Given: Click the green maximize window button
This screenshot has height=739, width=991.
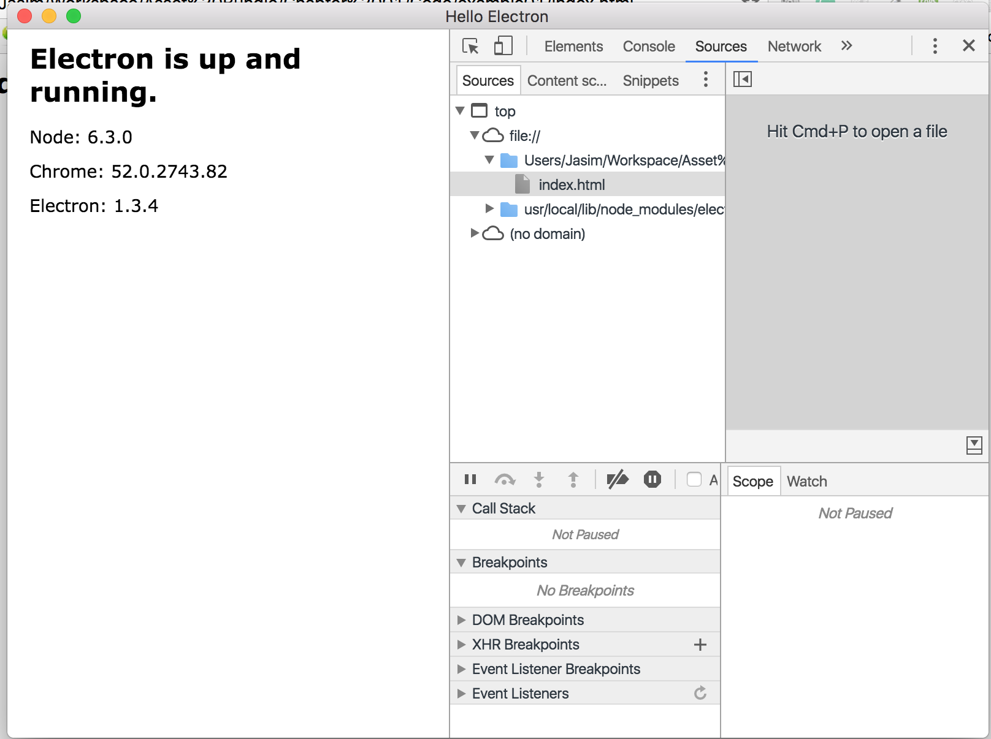Looking at the screenshot, I should [x=74, y=16].
